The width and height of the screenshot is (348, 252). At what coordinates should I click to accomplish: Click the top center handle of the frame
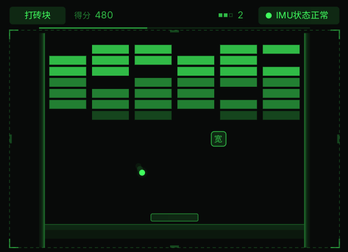pyautogui.click(x=175, y=31)
